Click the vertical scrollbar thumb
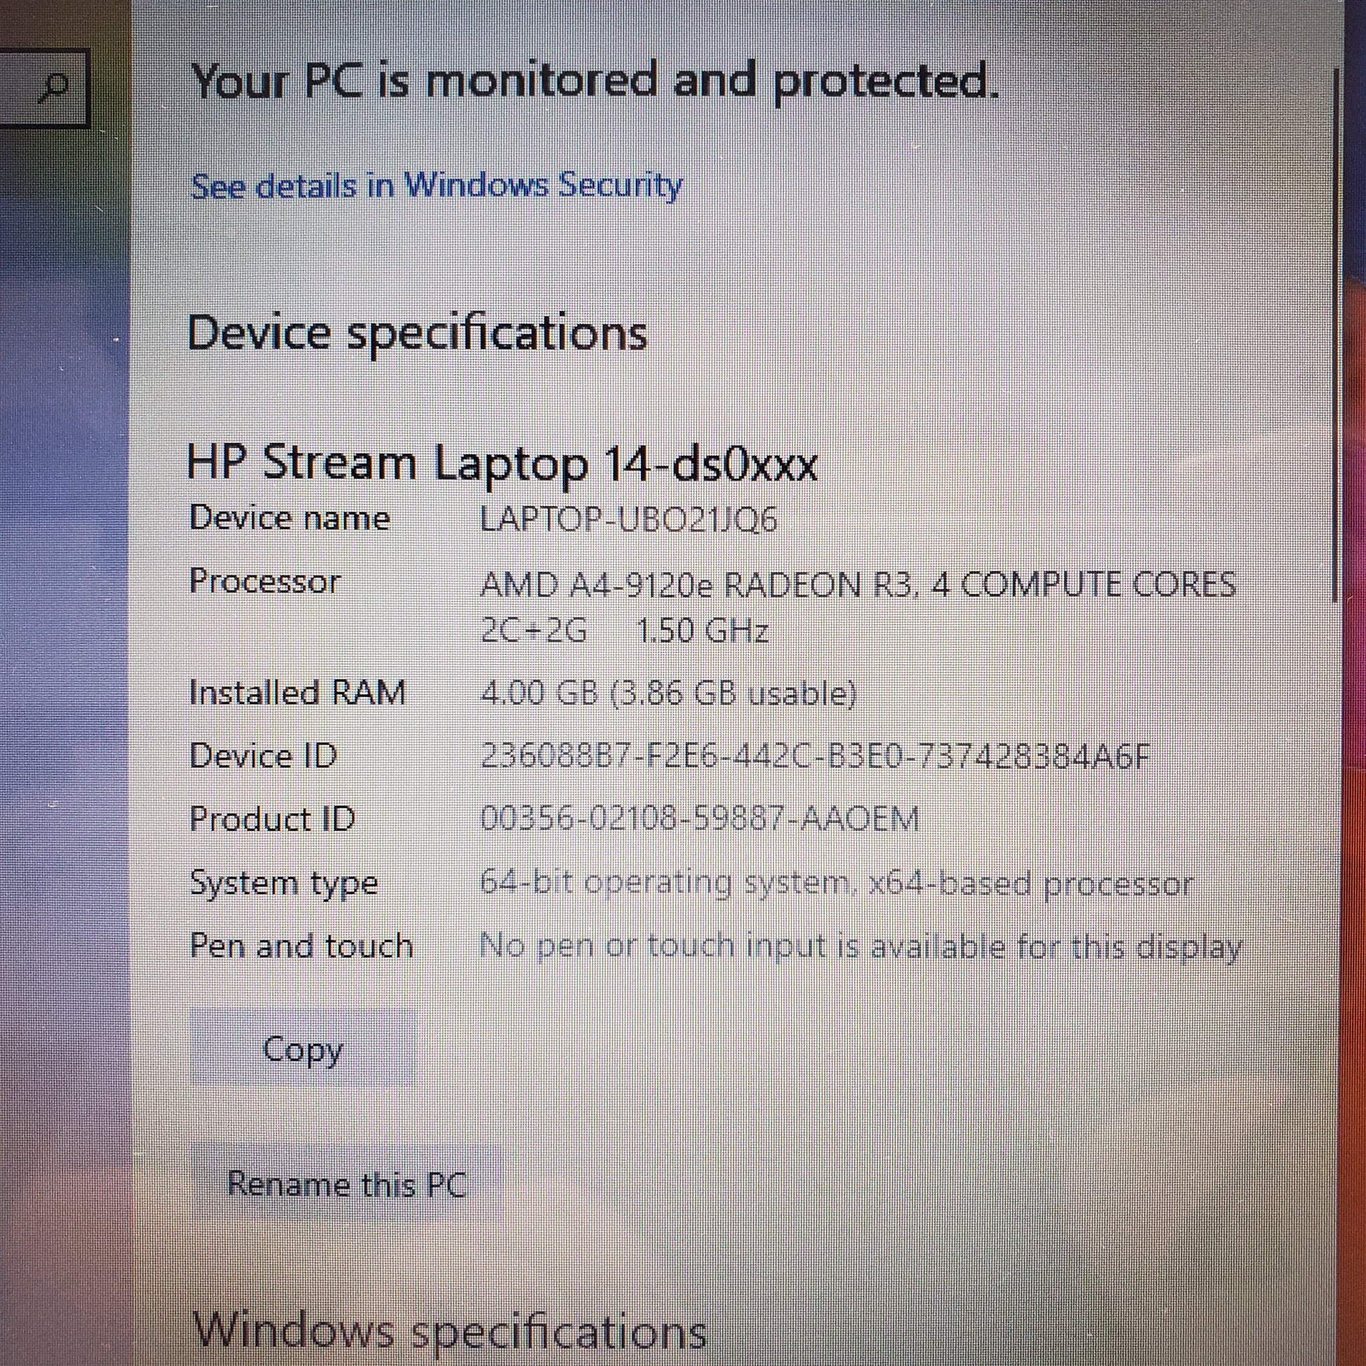 point(1335,336)
